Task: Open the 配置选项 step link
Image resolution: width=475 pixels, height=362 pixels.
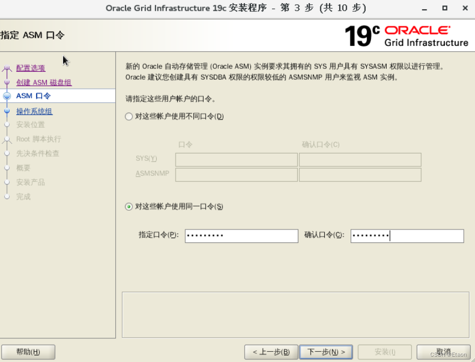Action: (31, 68)
